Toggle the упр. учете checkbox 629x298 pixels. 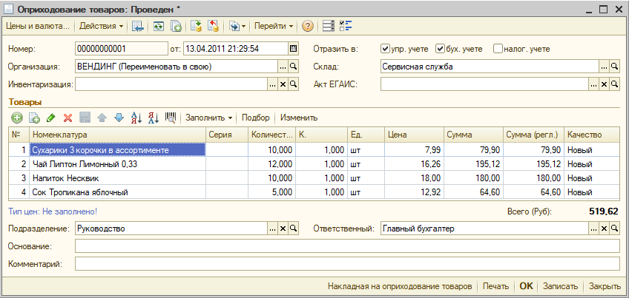tap(385, 49)
